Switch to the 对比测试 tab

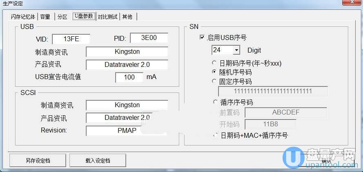click(107, 17)
